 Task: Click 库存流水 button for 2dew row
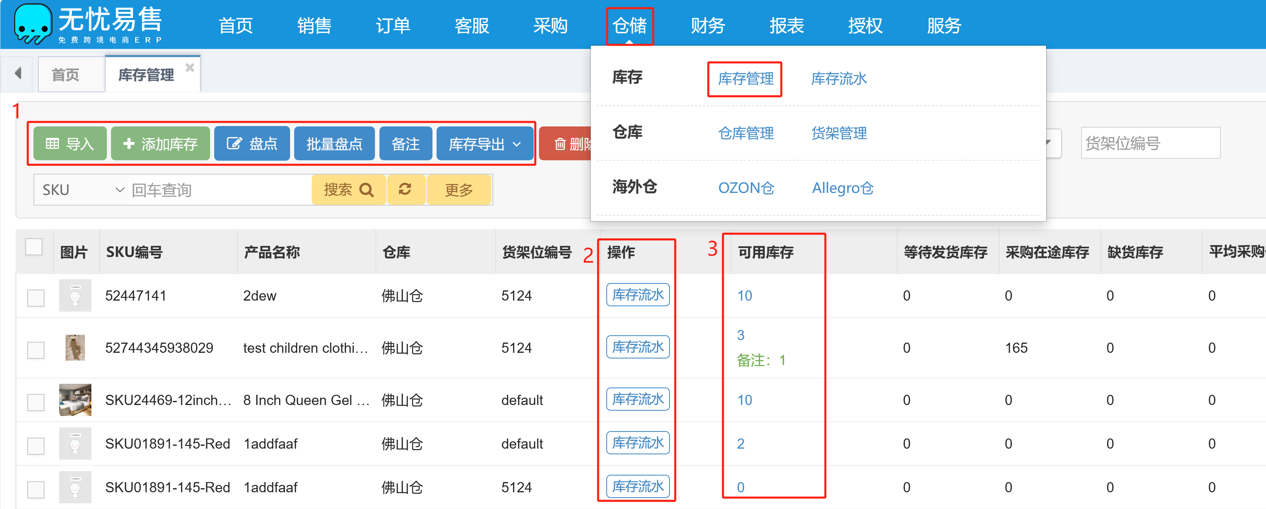click(637, 295)
